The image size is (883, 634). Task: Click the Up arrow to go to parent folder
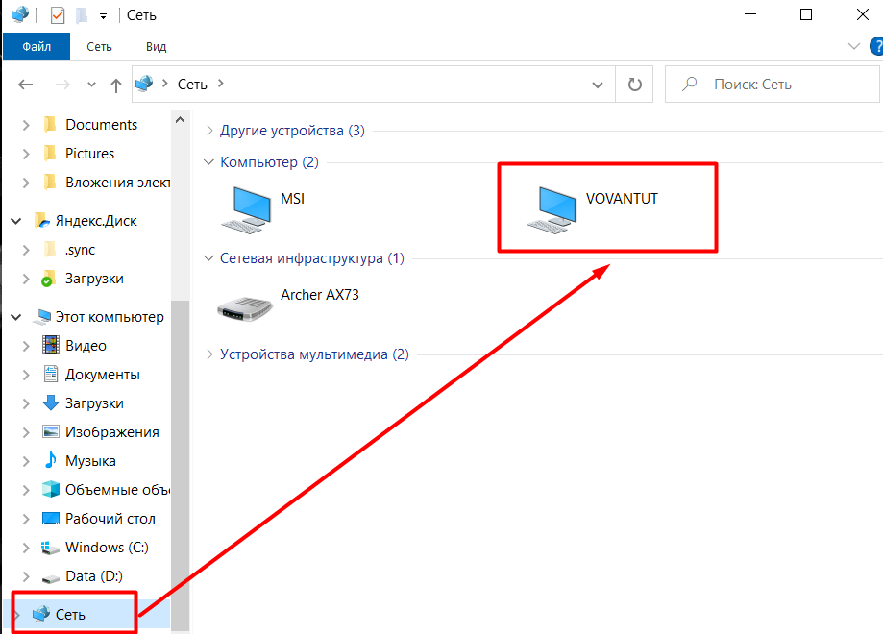(x=114, y=84)
